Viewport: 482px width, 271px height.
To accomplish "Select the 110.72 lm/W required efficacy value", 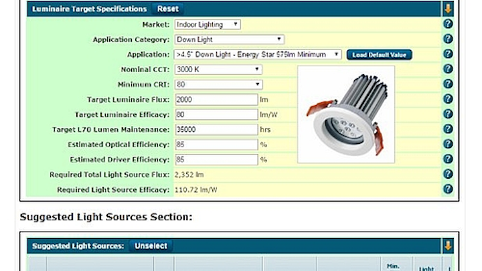I will tap(195, 190).
